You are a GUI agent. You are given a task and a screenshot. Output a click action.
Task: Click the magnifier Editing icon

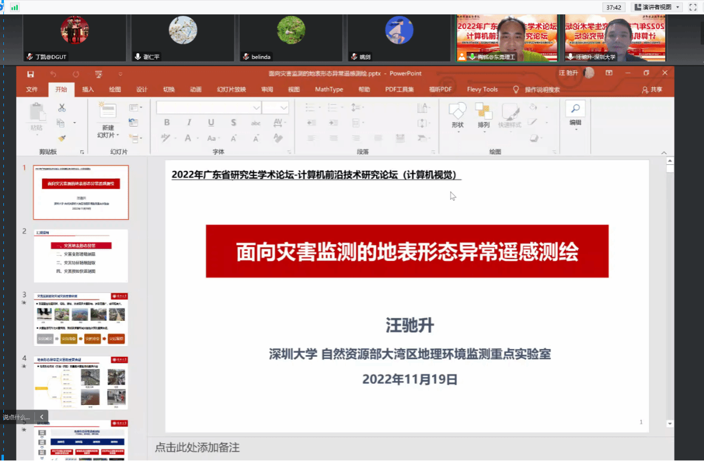tap(575, 109)
